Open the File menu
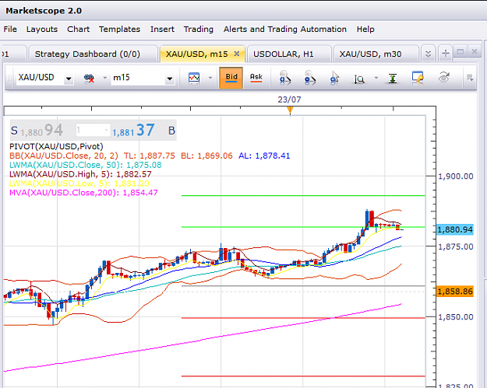 point(10,29)
